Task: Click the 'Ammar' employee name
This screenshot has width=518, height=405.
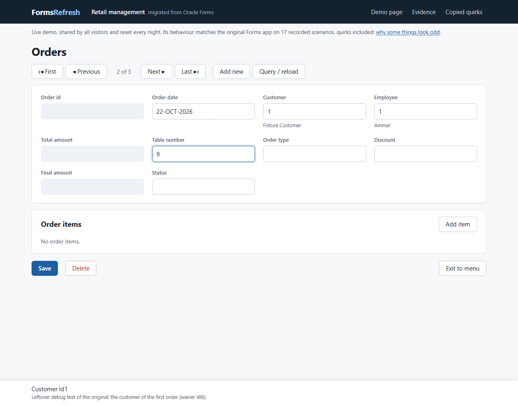Action: pyautogui.click(x=382, y=126)
